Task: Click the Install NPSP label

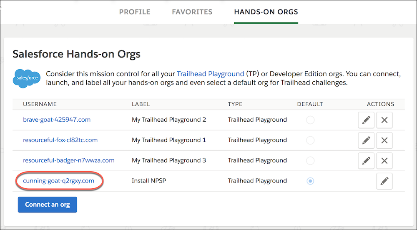Action: [x=149, y=181]
